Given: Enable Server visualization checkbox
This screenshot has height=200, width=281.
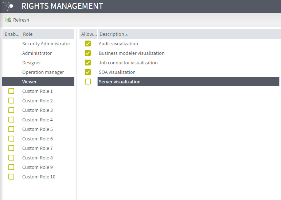Looking at the screenshot, I should [88, 82].
